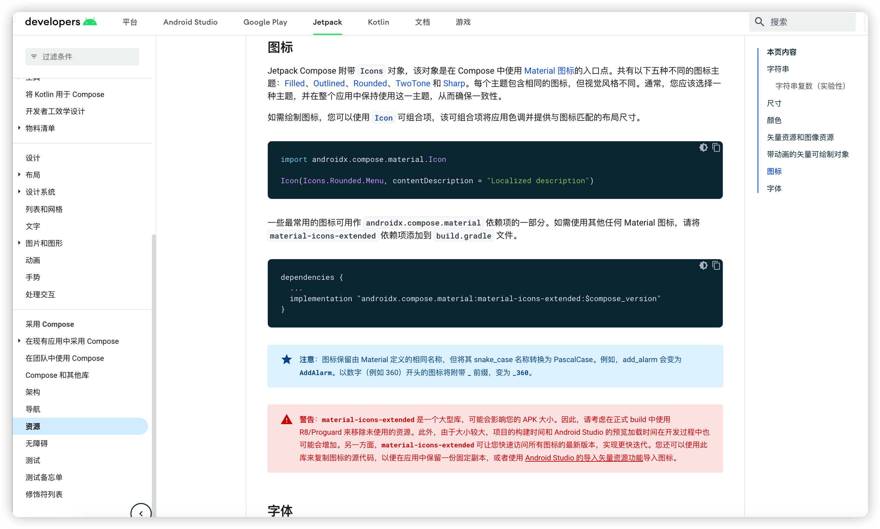Open 文字 sidebar item
The image size is (880, 529).
(x=33, y=226)
